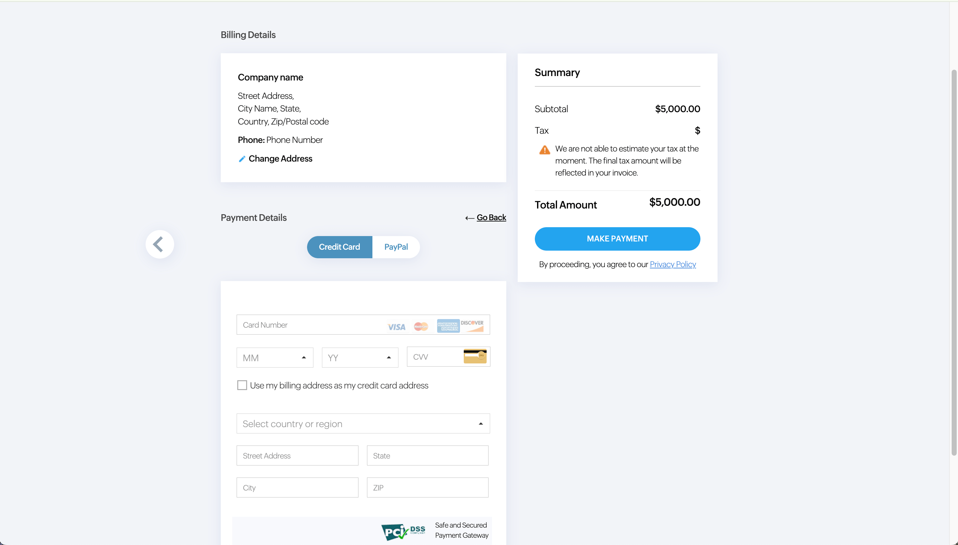Check the use billing address checkbox

[242, 385]
